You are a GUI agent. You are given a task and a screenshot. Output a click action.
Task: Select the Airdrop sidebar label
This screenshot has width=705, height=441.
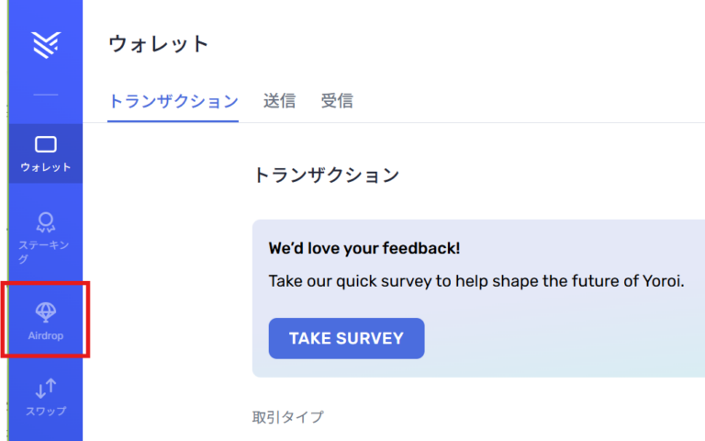45,336
